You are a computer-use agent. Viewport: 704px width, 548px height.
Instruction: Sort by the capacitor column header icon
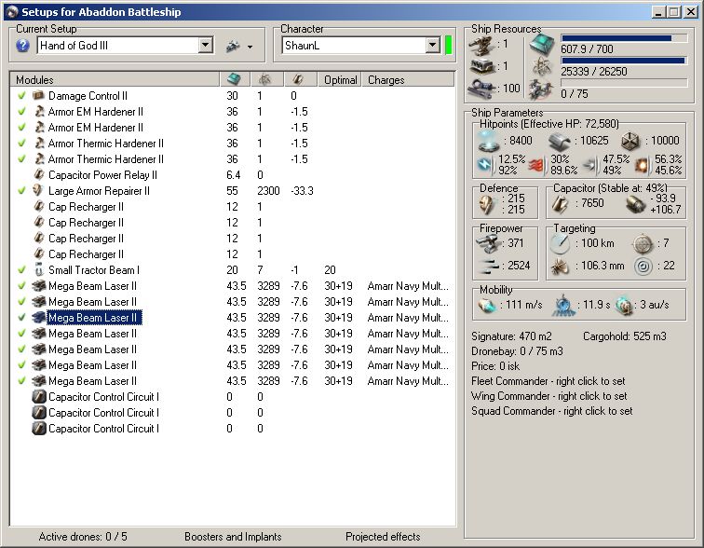[297, 80]
